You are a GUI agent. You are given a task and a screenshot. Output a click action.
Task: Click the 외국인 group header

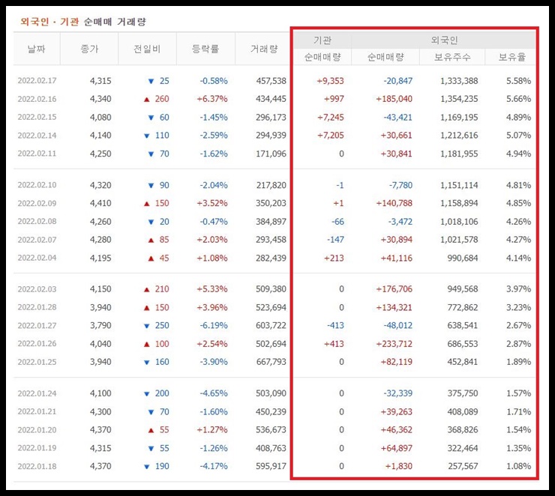tap(444, 40)
